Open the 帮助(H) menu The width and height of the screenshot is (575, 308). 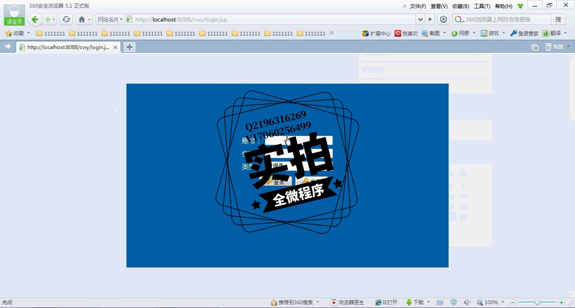503,6
